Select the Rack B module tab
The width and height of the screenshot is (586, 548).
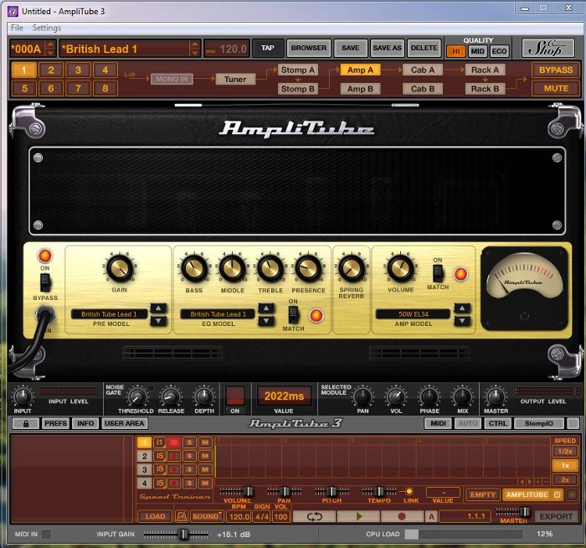485,89
